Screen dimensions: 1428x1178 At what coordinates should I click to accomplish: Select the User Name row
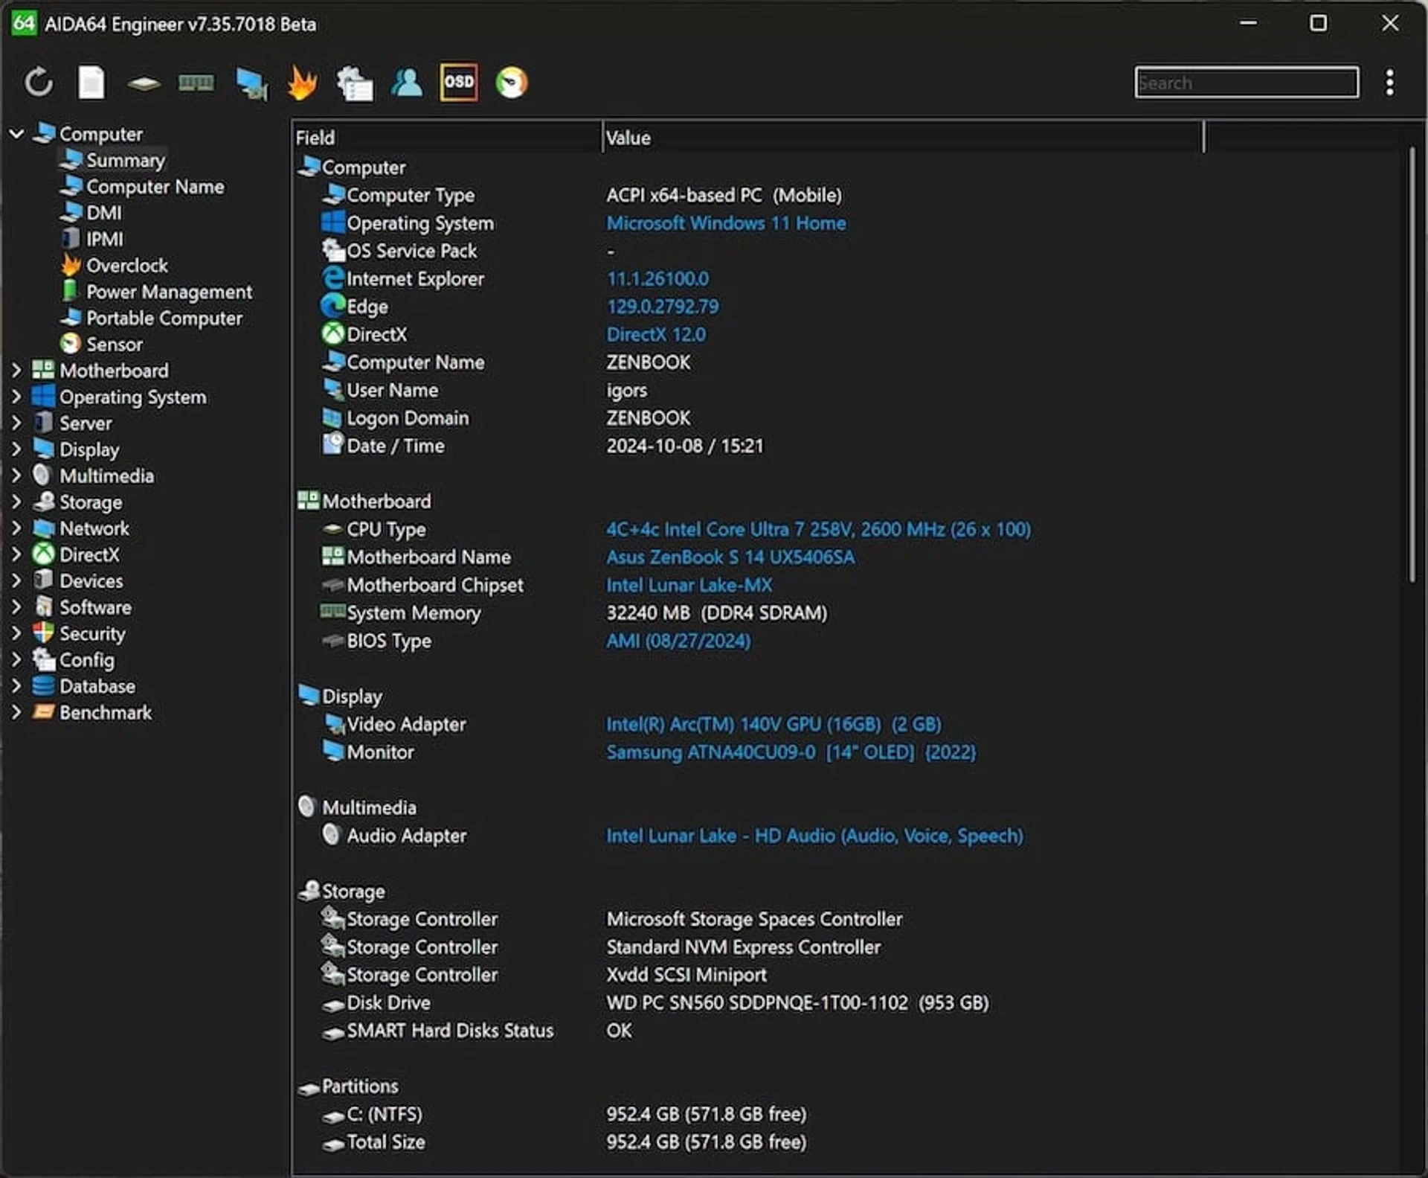(x=848, y=390)
